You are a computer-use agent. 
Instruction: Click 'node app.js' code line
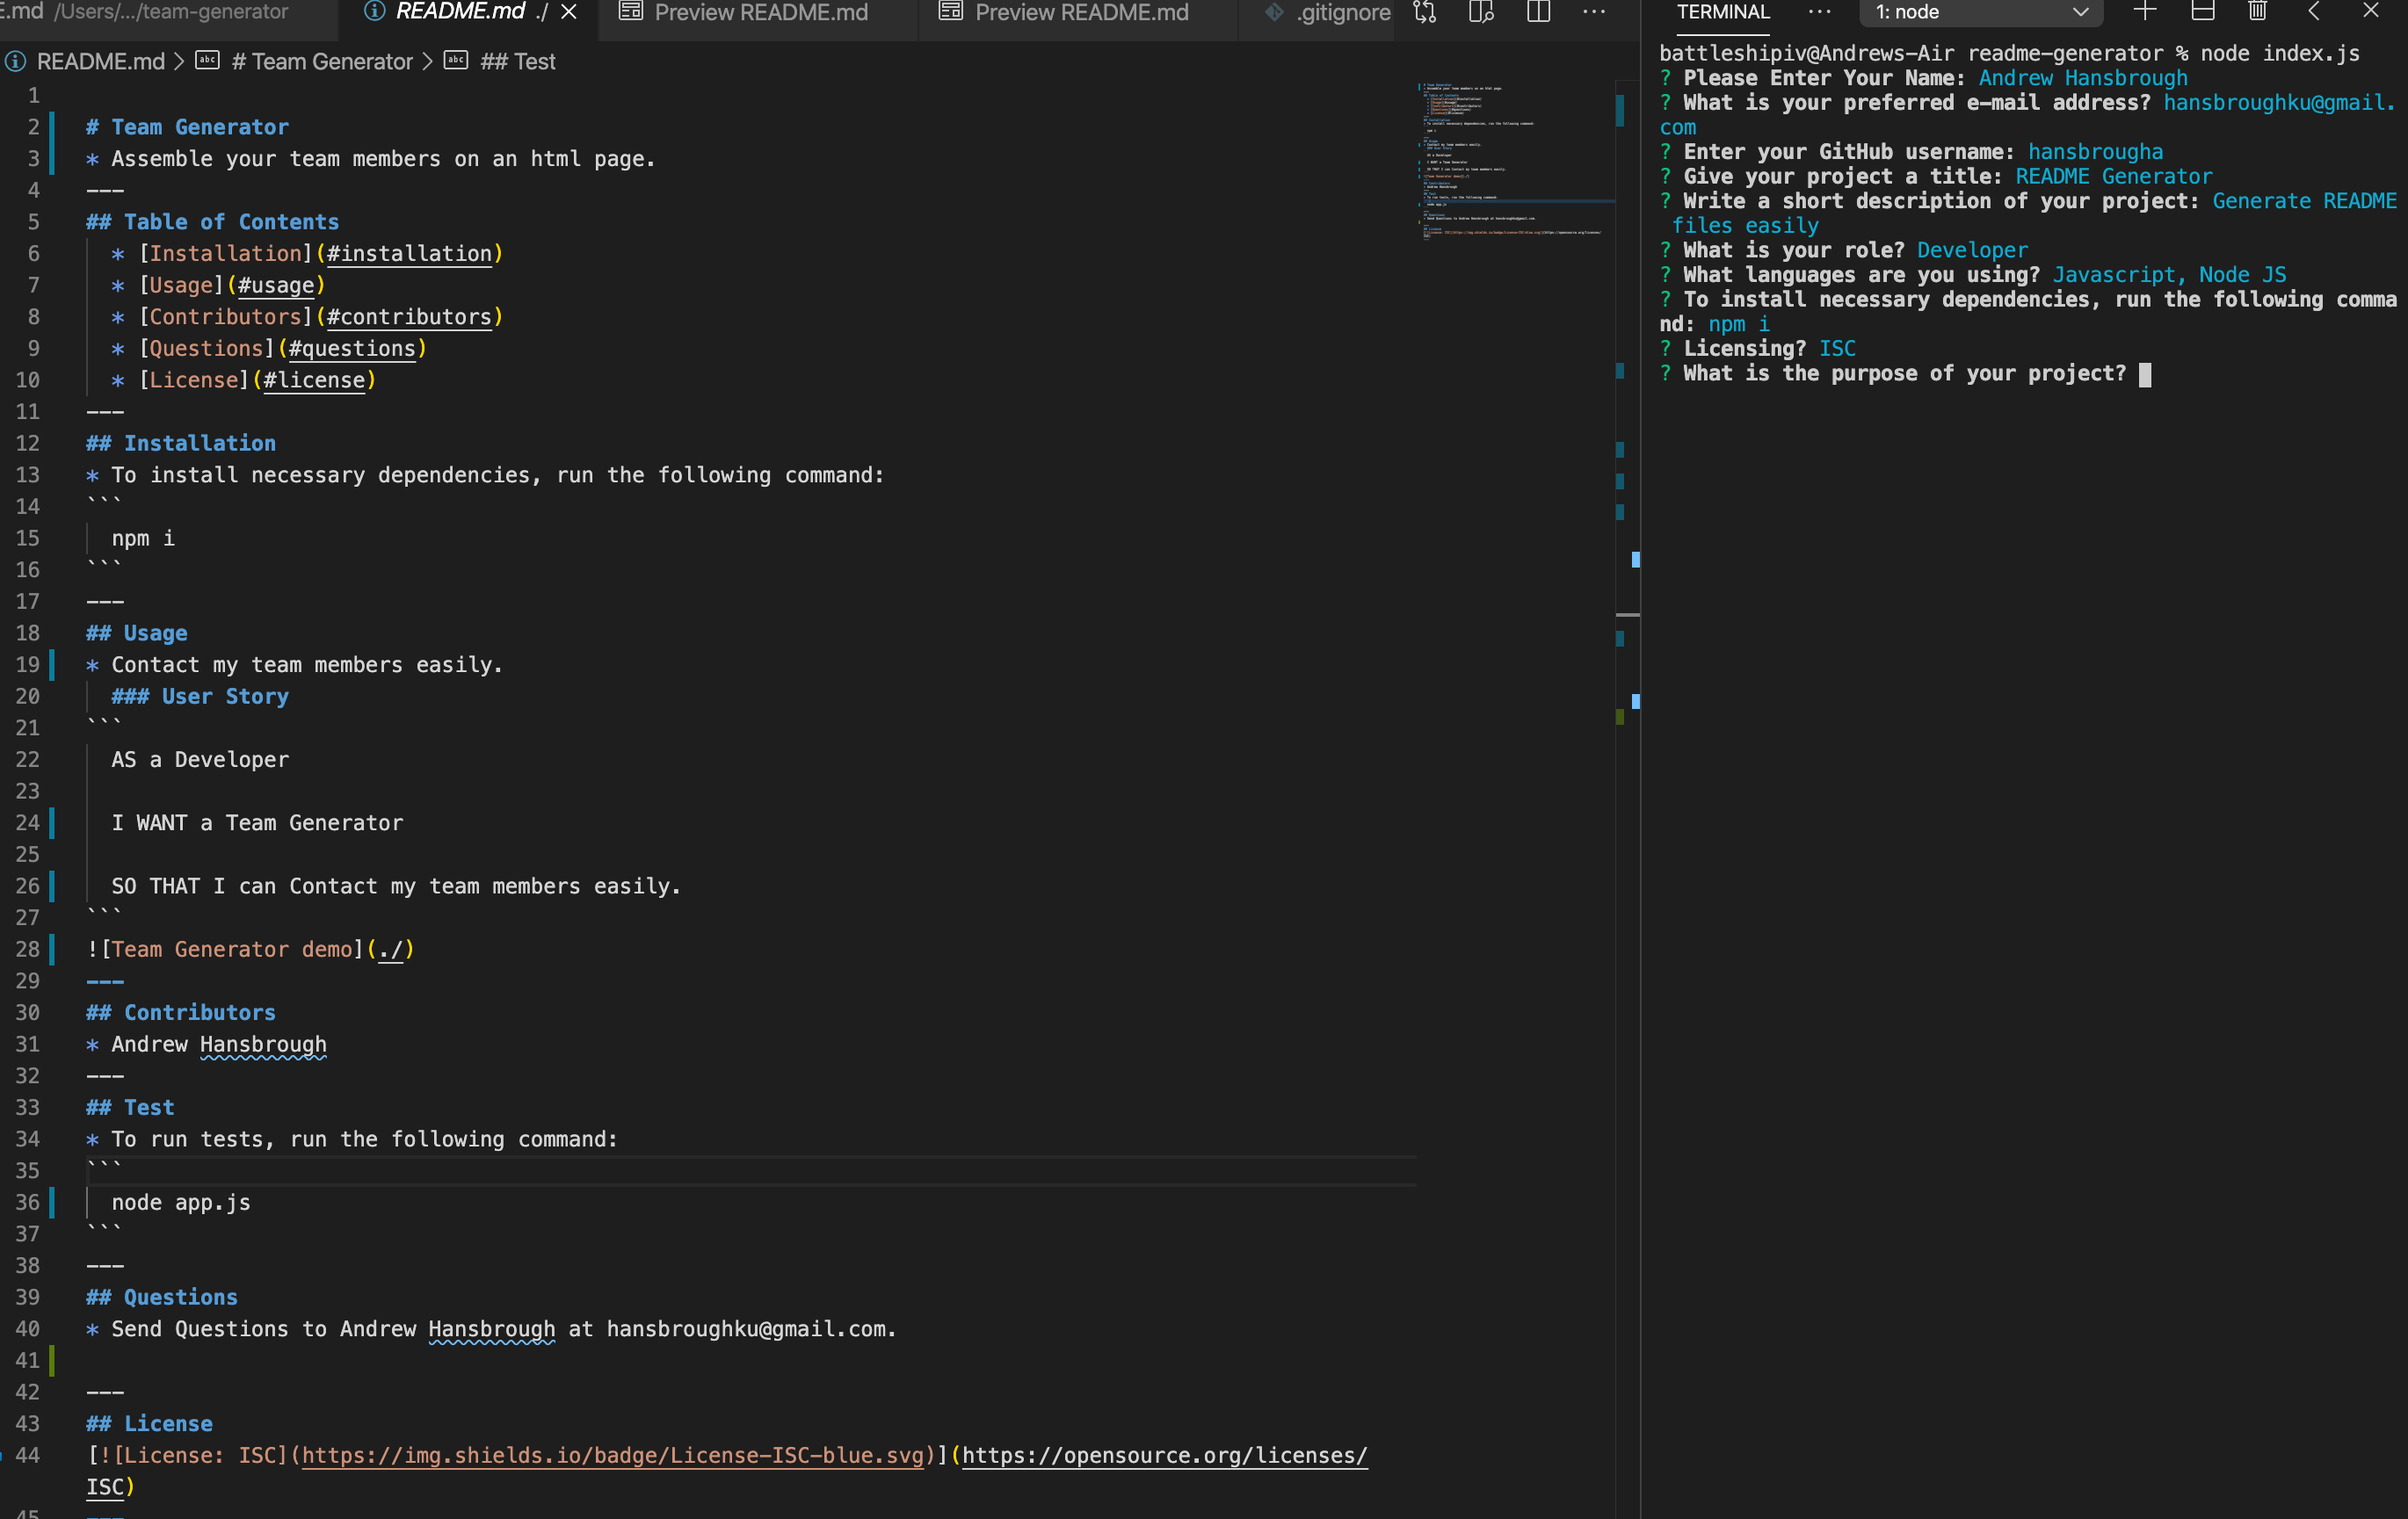point(181,1204)
